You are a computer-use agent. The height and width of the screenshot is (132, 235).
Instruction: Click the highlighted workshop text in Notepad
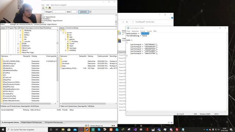coord(145,33)
